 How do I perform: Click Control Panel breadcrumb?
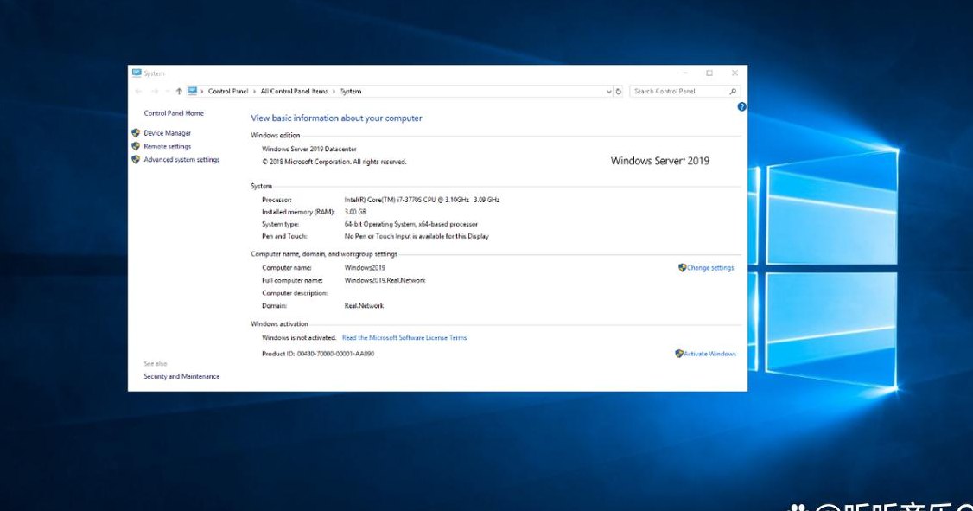(228, 92)
